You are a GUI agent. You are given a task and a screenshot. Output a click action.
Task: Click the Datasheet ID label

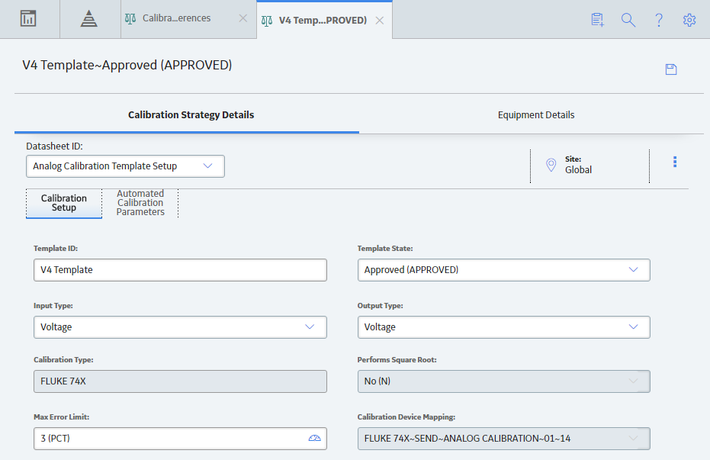pyautogui.click(x=54, y=146)
